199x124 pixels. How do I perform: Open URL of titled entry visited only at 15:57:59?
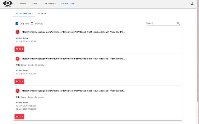(x=73, y=59)
